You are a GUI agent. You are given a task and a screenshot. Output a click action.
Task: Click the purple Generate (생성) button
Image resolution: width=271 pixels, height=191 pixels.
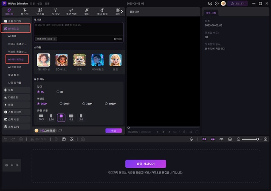[113, 131]
